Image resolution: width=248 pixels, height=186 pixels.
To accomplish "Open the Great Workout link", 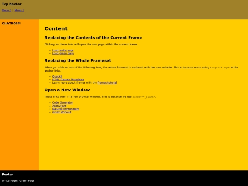I will pos(62,112).
